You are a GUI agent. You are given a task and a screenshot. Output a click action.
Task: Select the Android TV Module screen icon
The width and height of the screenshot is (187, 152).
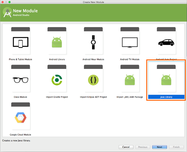tap(130, 42)
